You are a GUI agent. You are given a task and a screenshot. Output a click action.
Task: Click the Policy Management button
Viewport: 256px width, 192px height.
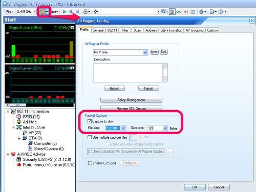pyautogui.click(x=131, y=100)
